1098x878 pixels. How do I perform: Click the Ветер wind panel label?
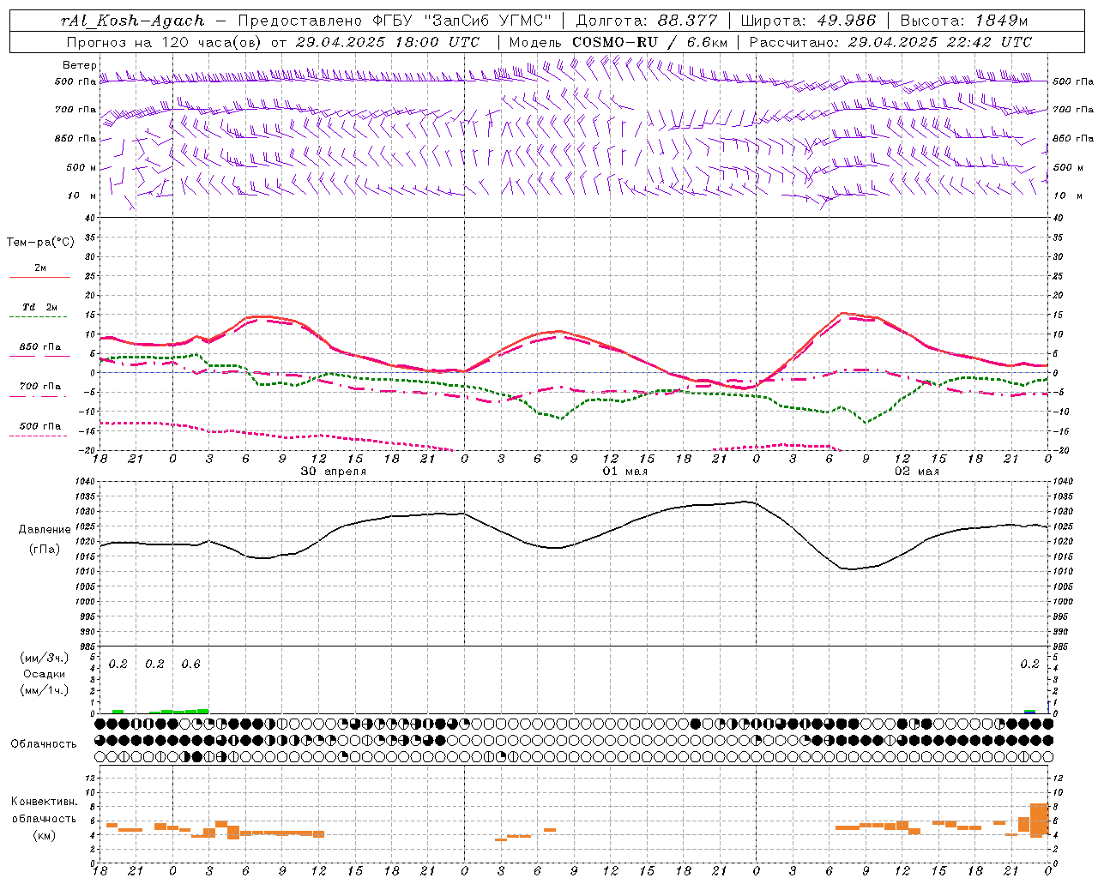pos(79,65)
